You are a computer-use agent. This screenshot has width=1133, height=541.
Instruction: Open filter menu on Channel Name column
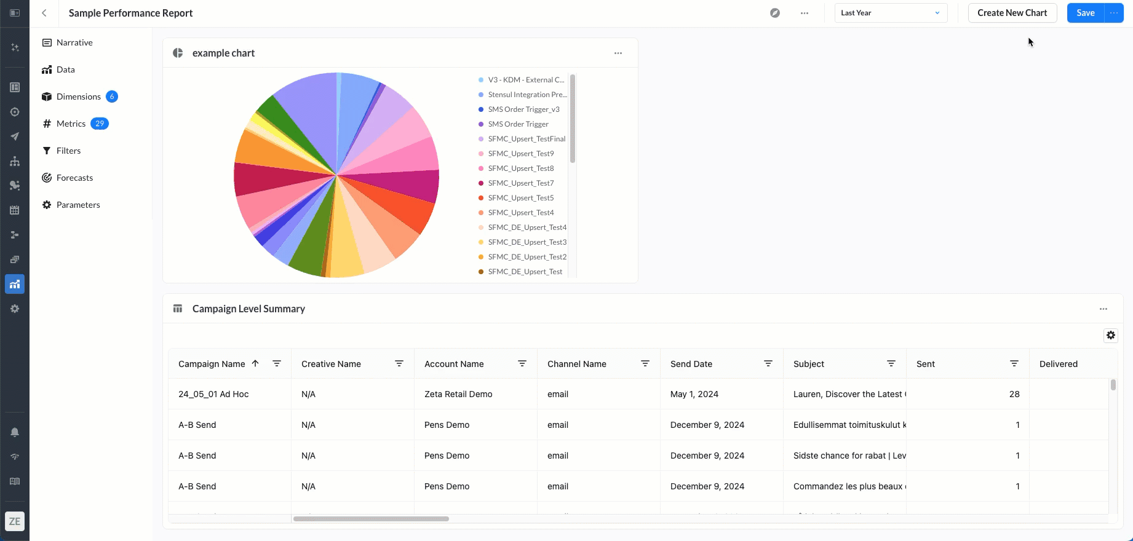point(645,363)
